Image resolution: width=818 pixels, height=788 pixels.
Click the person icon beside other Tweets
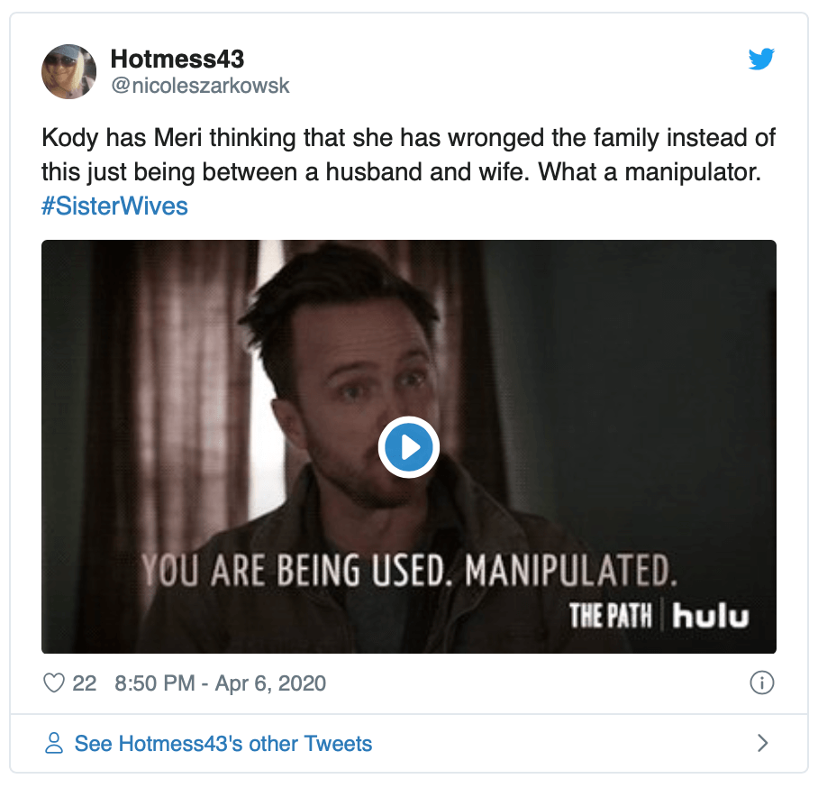click(55, 744)
